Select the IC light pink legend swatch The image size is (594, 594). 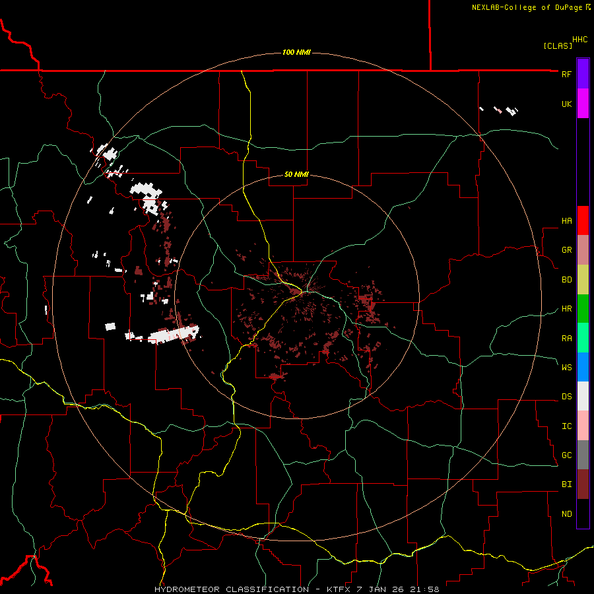coord(583,426)
